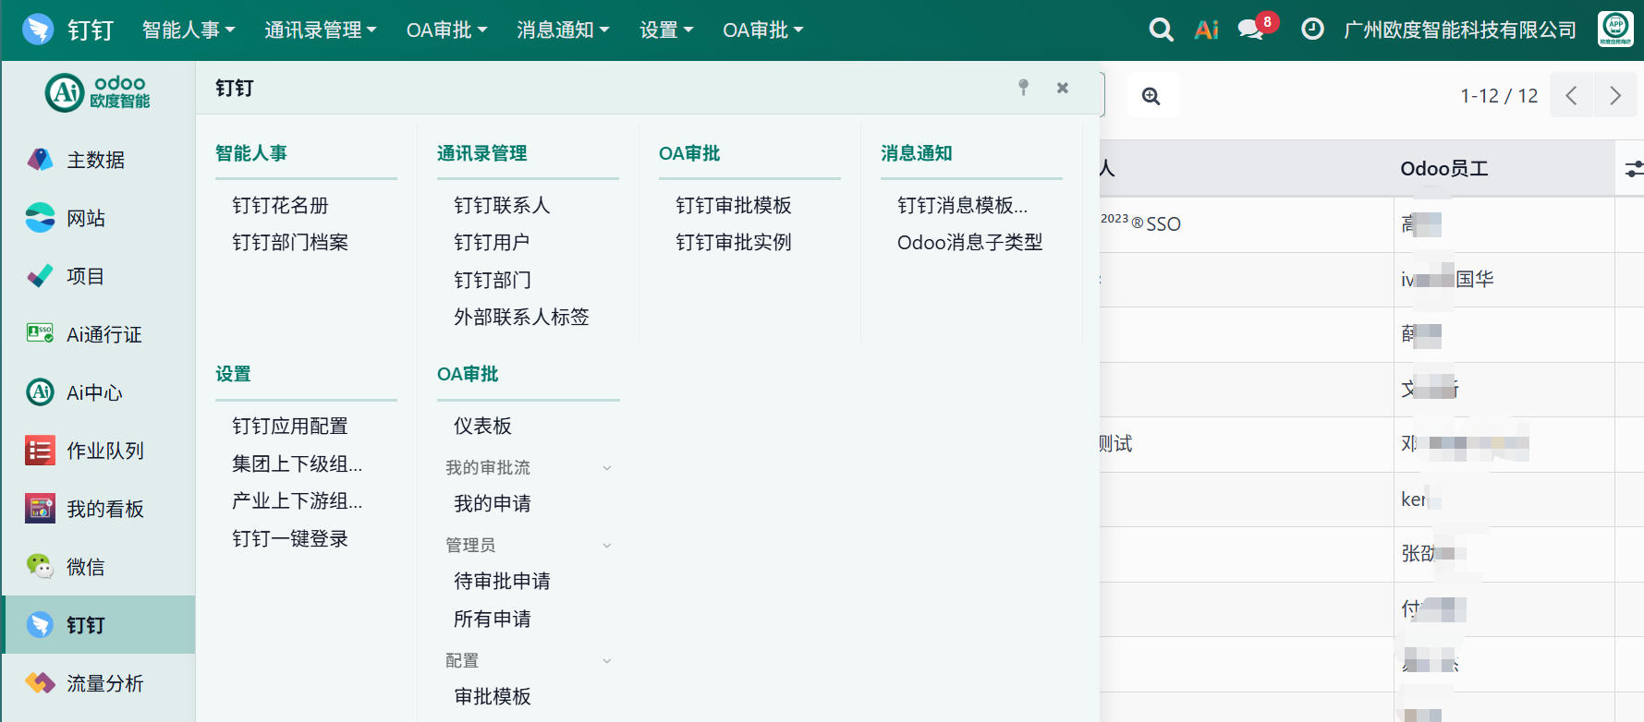Screen dimensions: 1644x722
Task: Click the 1-12 / 12 pager counter
Action: [x=1499, y=96]
